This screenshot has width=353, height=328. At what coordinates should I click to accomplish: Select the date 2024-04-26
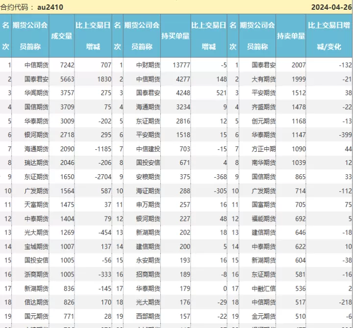pyautogui.click(x=331, y=7)
